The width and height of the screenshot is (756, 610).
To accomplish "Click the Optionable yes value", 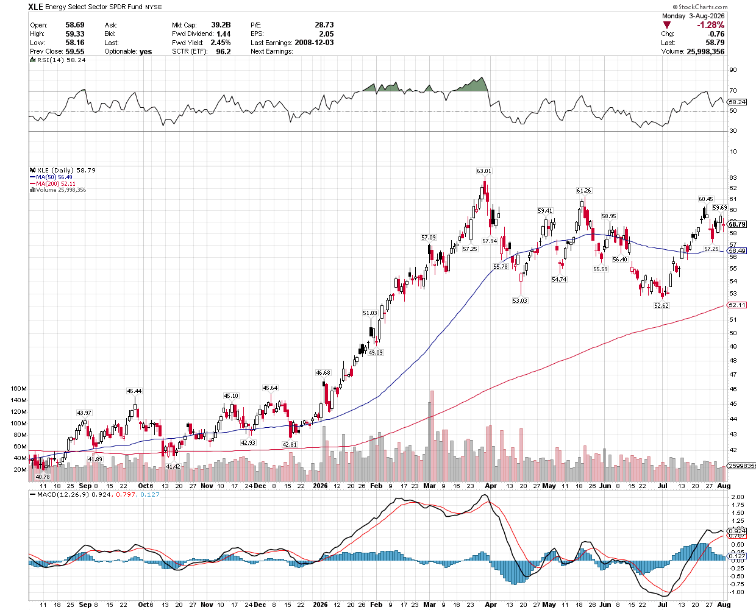I will 146,52.
